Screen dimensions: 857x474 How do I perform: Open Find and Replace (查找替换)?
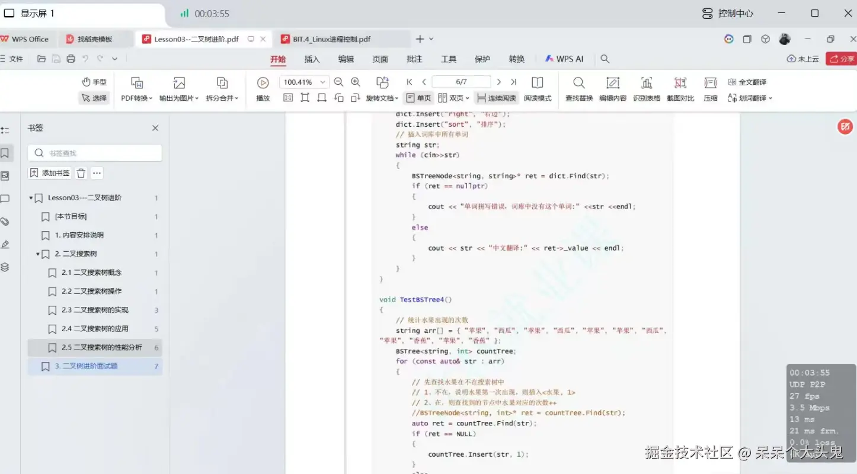coord(579,89)
